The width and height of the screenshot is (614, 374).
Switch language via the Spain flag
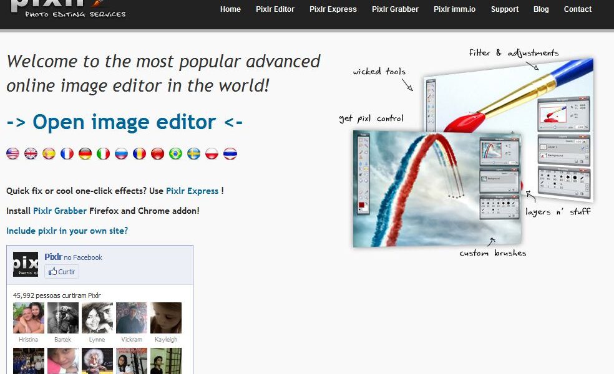[x=49, y=153]
